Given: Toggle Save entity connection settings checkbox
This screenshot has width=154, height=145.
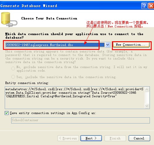Looking at the screenshot, I should [7, 113].
